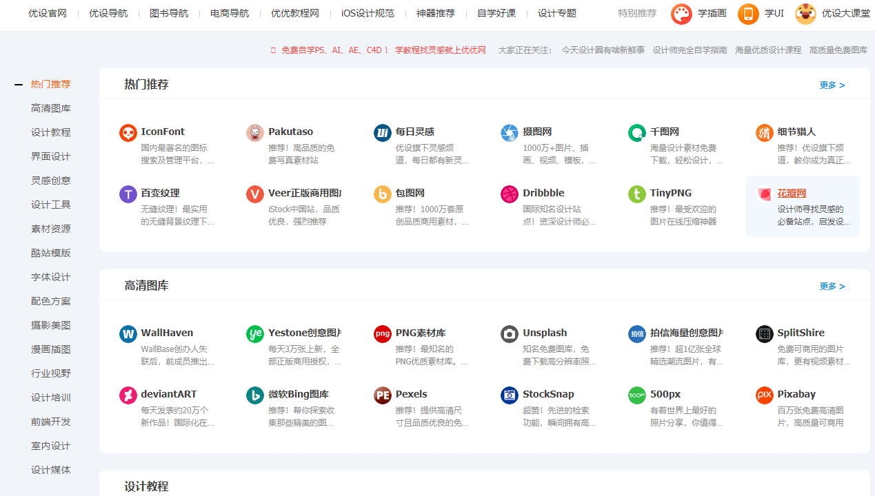The height and width of the screenshot is (496, 875).
Task: Click the Dribbble site title
Action: pyautogui.click(x=543, y=193)
